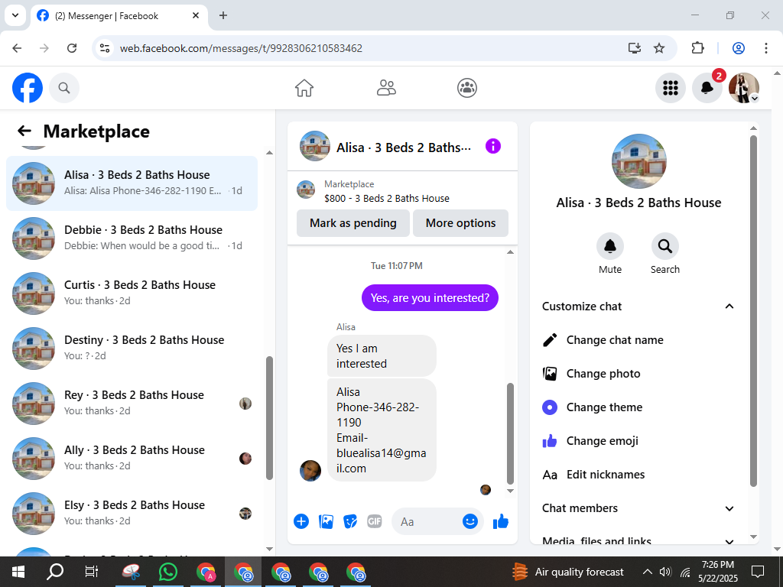This screenshot has height=587, width=783.
Task: Choose a GIF icon
Action: click(x=375, y=521)
